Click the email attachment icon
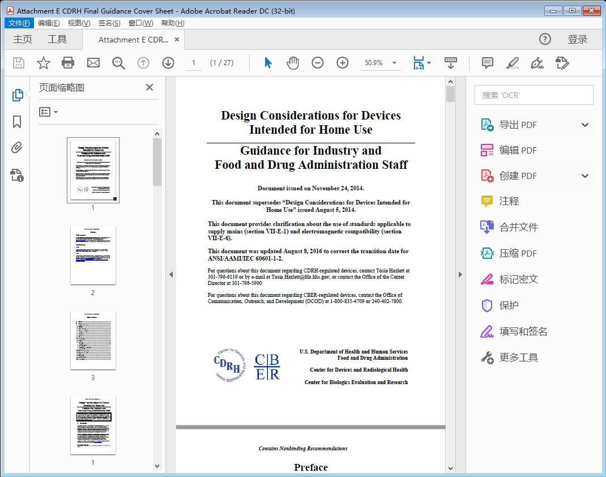This screenshot has height=477, width=606. [93, 63]
